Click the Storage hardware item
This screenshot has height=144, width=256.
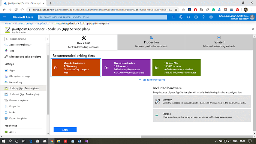pos(202,115)
